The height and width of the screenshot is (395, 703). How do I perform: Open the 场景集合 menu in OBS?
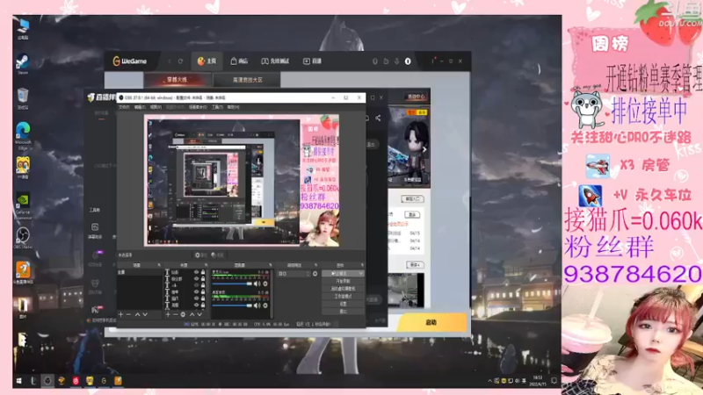197,107
